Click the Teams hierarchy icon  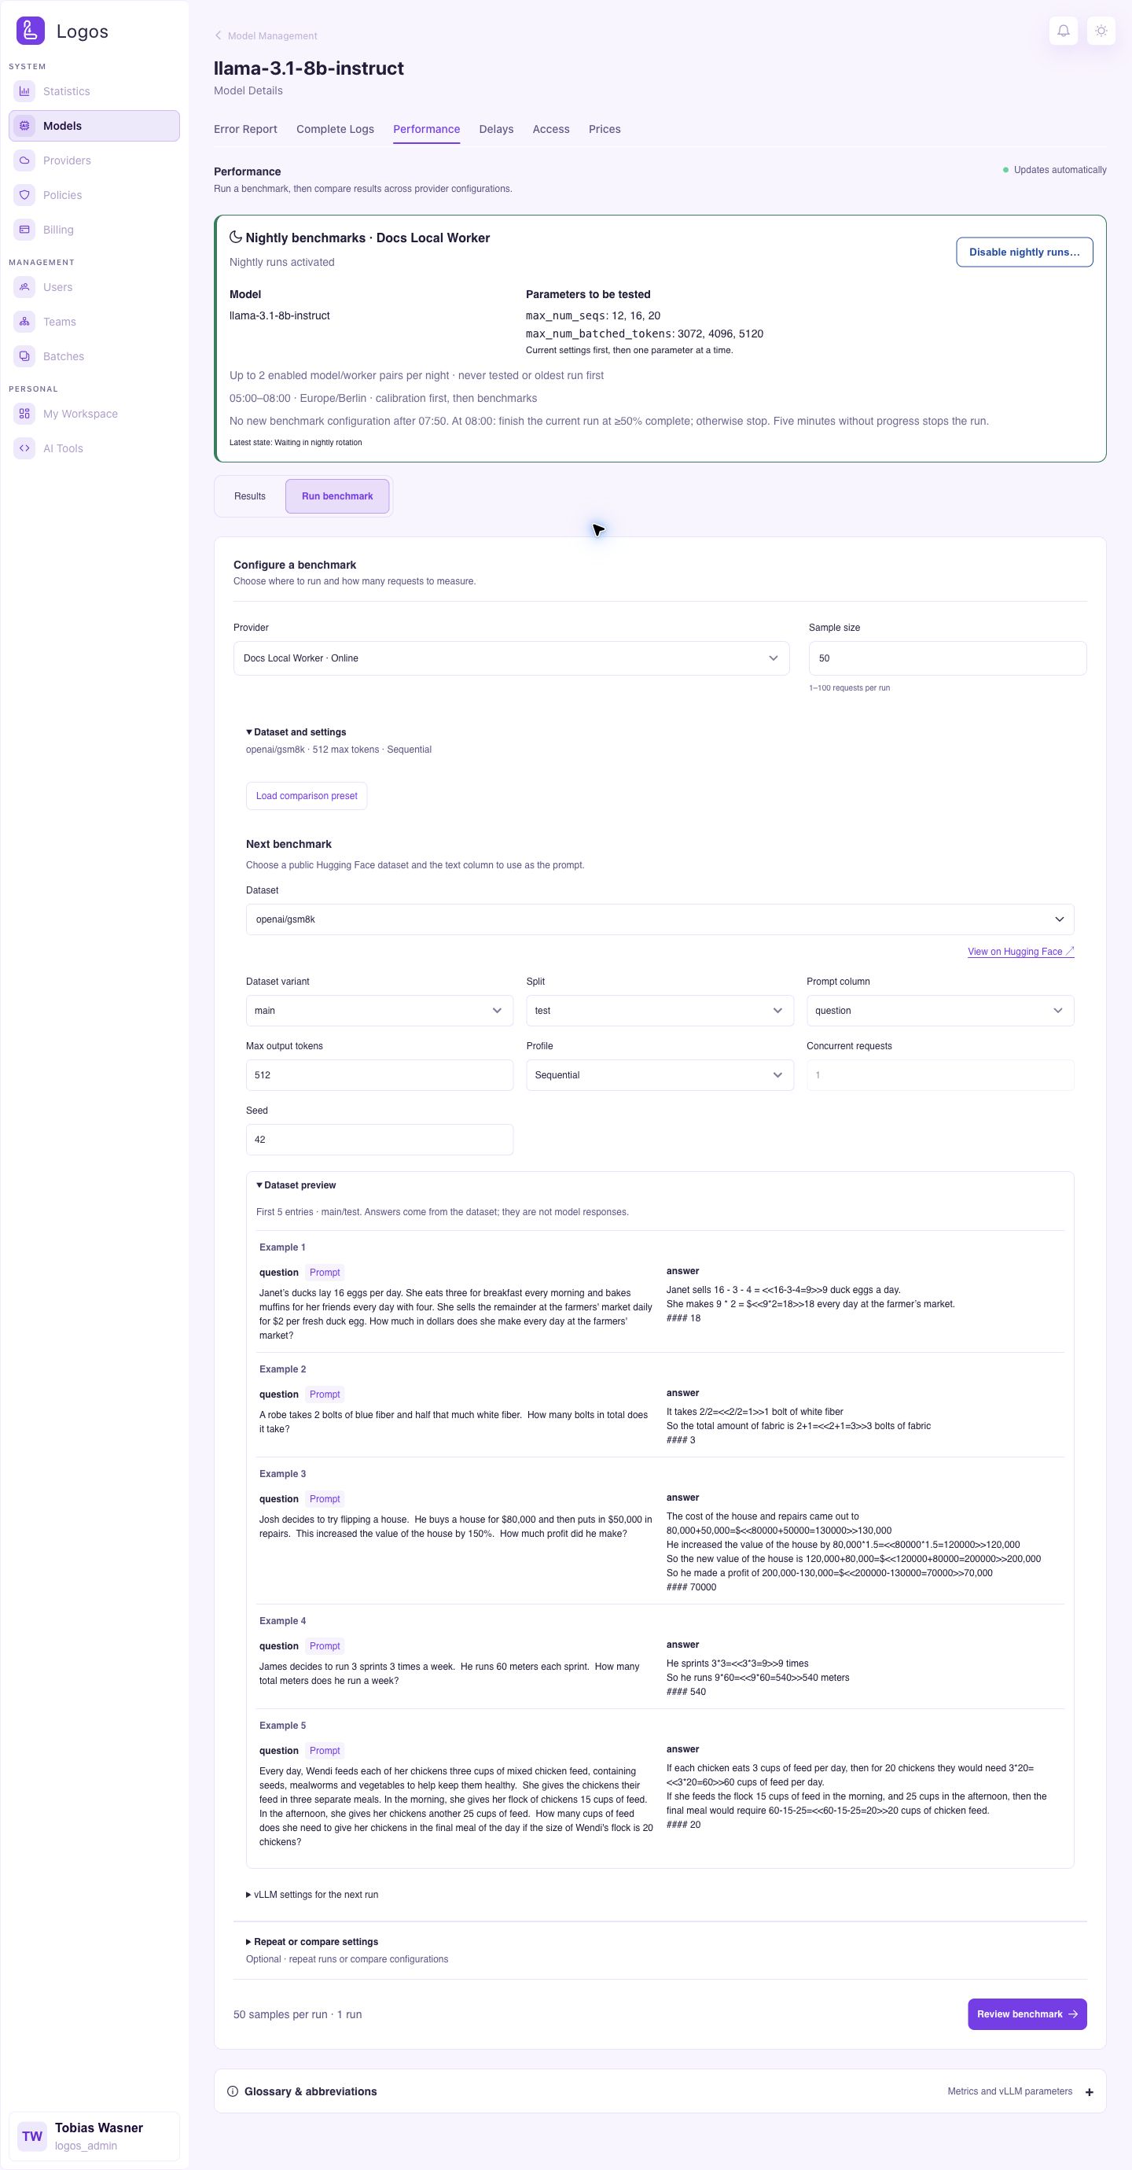24,322
